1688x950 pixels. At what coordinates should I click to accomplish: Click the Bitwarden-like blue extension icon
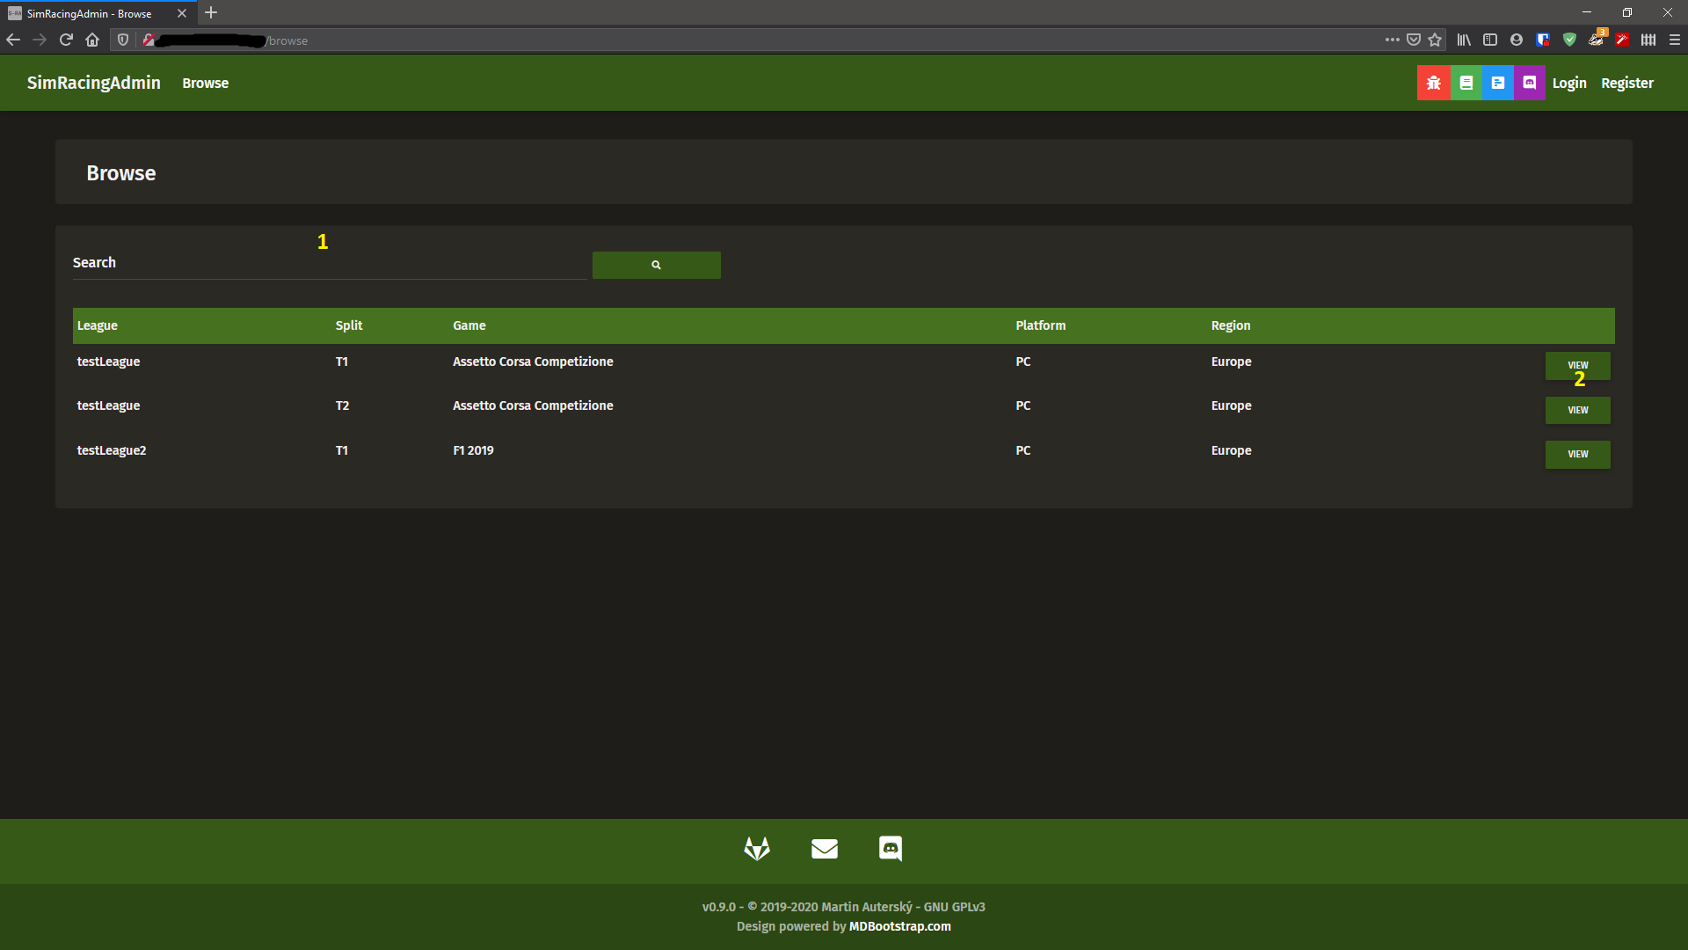pos(1543,40)
